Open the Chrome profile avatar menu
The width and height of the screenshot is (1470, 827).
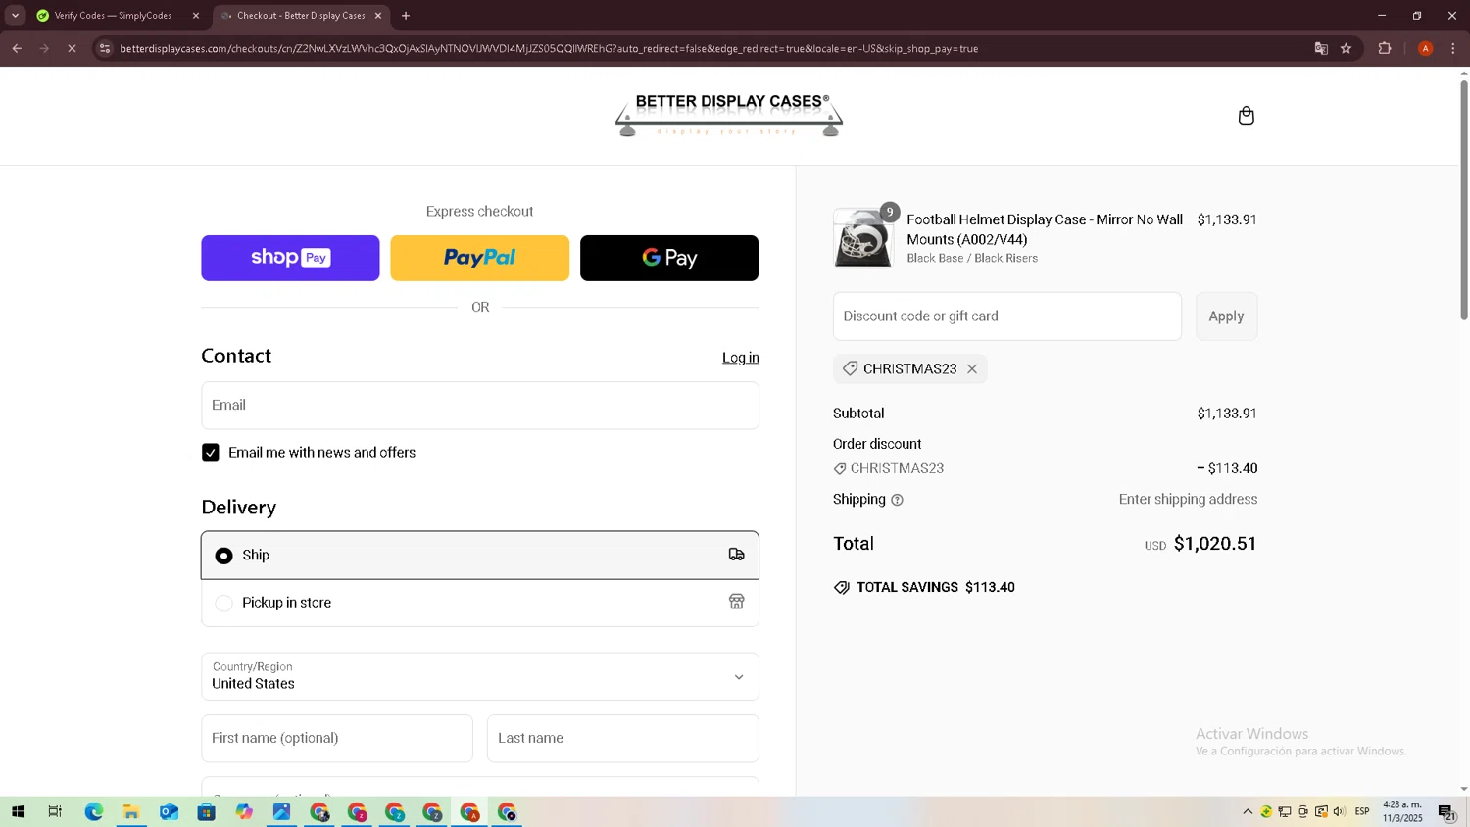1425,48
